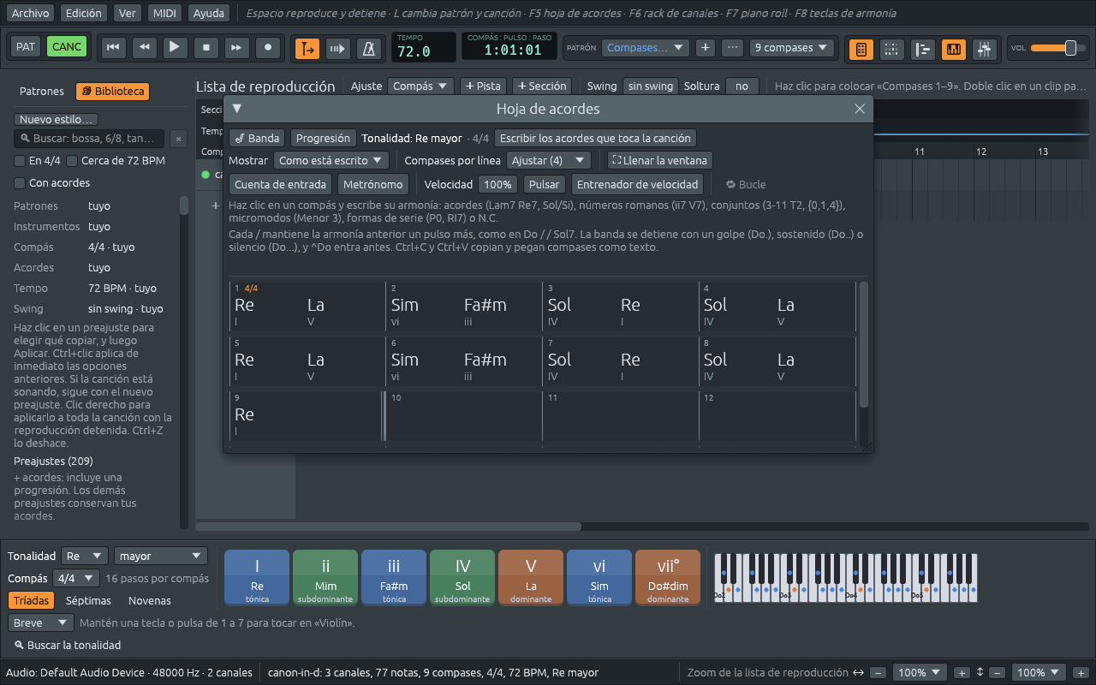This screenshot has width=1096, height=685.
Task: Check the Cerca de 72 BPM option
Action: pos(72,161)
